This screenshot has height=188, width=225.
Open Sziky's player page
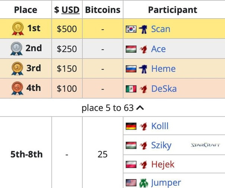coord(161,145)
